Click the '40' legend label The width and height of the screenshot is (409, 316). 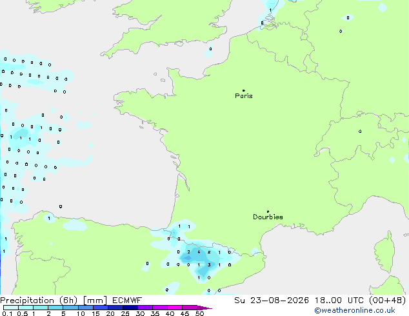[170, 313]
